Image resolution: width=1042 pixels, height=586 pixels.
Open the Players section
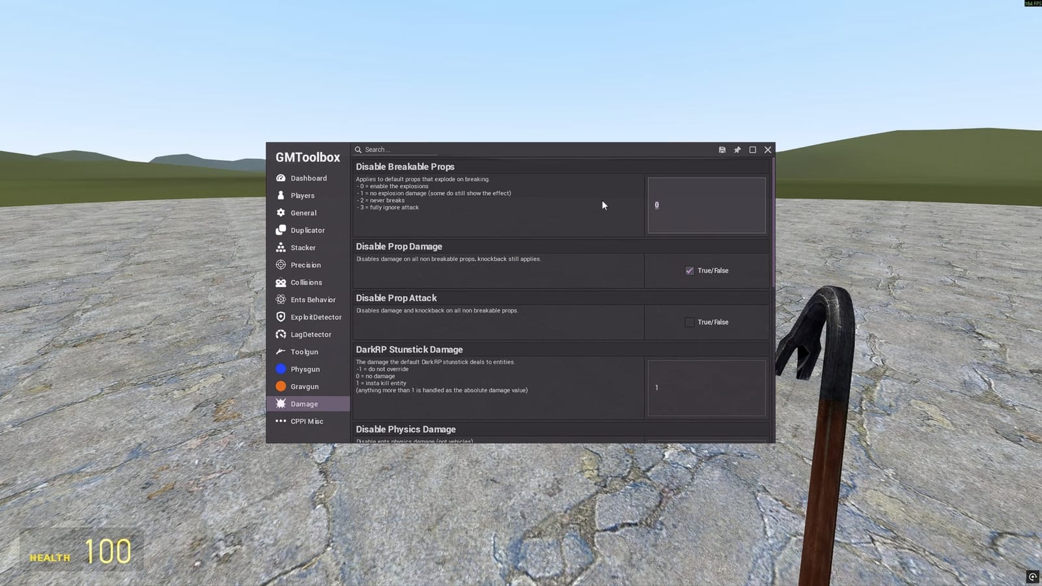[308, 195]
